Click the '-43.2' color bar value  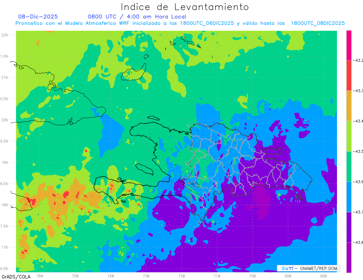pyautogui.click(x=358, y=60)
